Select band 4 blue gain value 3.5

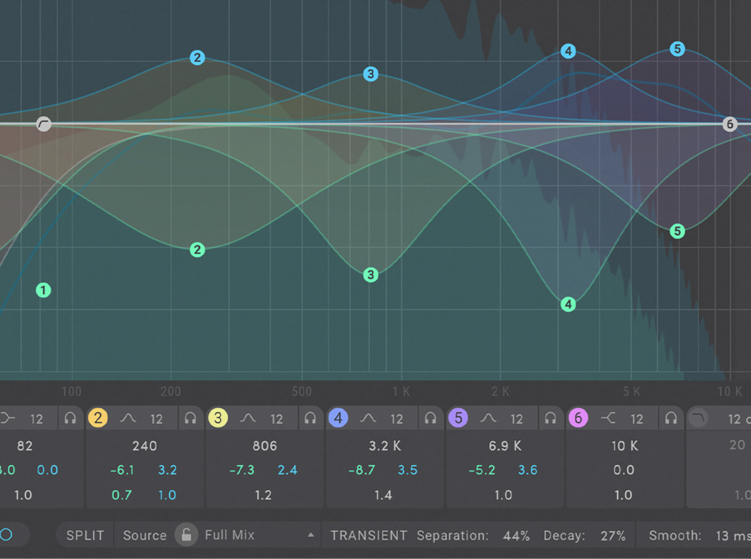tap(408, 470)
